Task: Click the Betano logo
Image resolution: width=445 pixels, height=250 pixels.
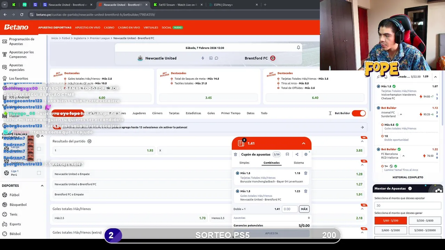Action: pos(16,27)
